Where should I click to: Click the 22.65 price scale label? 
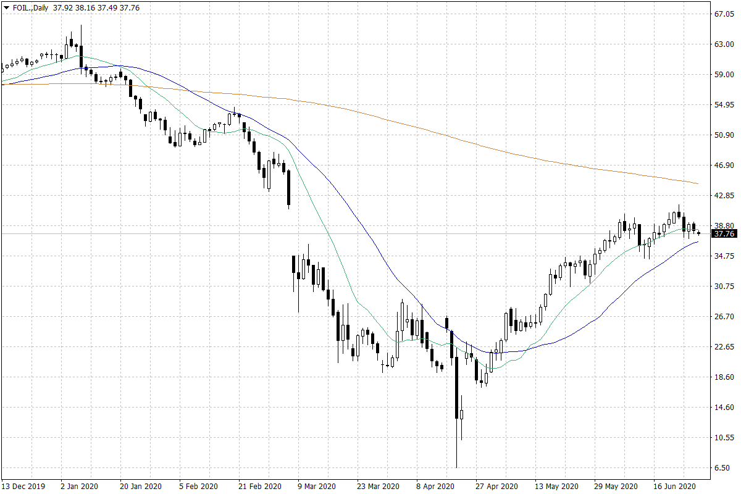[723, 347]
